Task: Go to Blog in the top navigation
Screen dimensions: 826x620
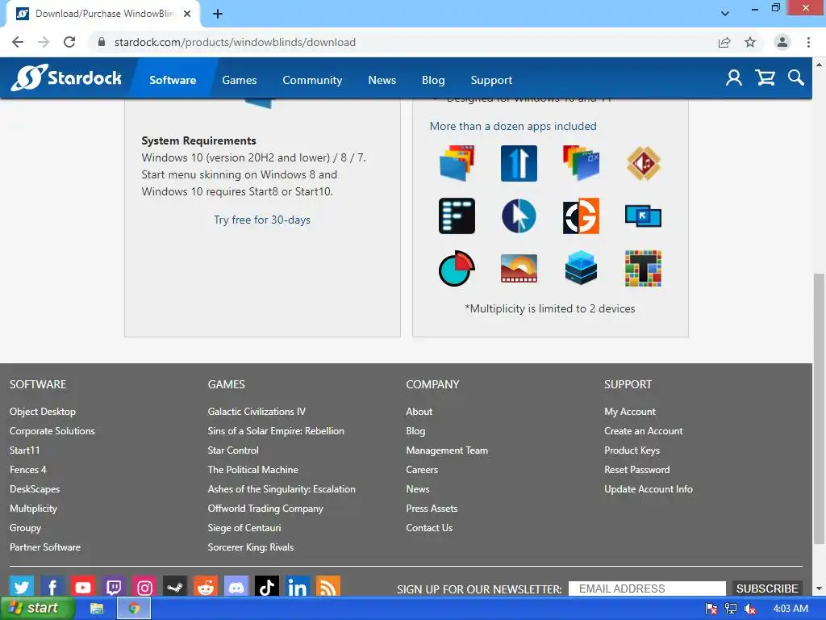Action: 433,80
